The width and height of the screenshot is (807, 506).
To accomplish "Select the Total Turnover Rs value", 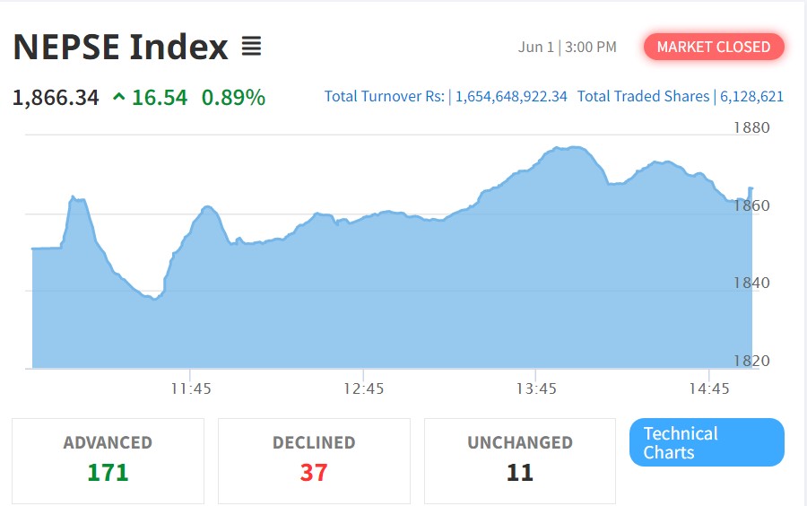I will point(511,97).
